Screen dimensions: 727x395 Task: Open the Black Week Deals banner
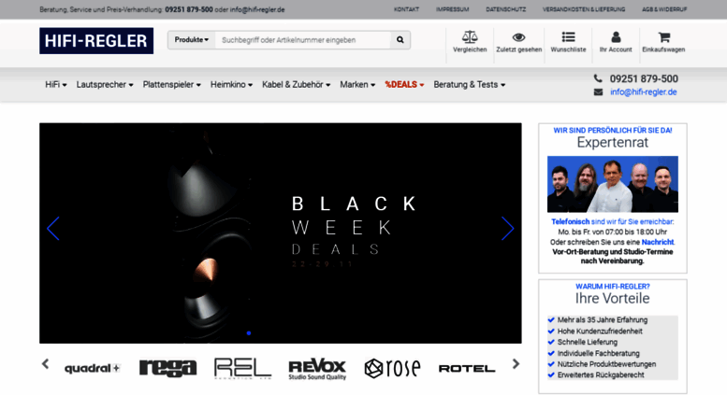(x=281, y=233)
